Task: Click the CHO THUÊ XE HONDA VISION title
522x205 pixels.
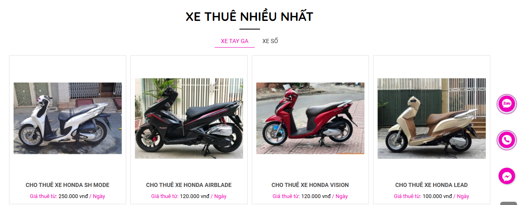Action: (310, 185)
